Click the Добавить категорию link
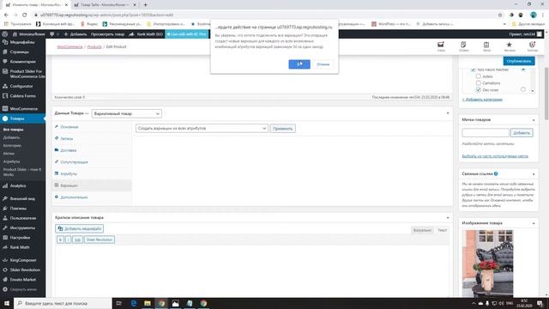Image resolution: width=549 pixels, height=309 pixels. [482, 100]
